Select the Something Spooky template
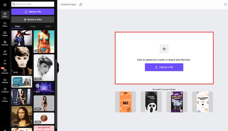This screenshot has height=131, width=228. pyautogui.click(x=177, y=102)
